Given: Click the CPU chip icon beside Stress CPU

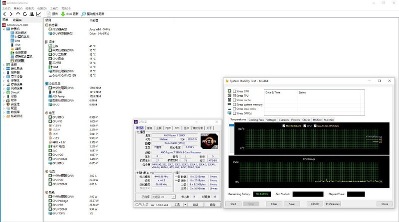Looking at the screenshot, I should tap(229, 91).
